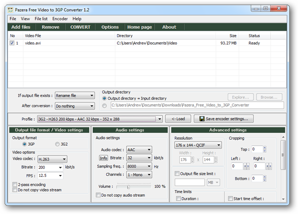This screenshot has height=214, width=298.
Task: Click the Left cropping spinner arrows
Action: pos(247,166)
